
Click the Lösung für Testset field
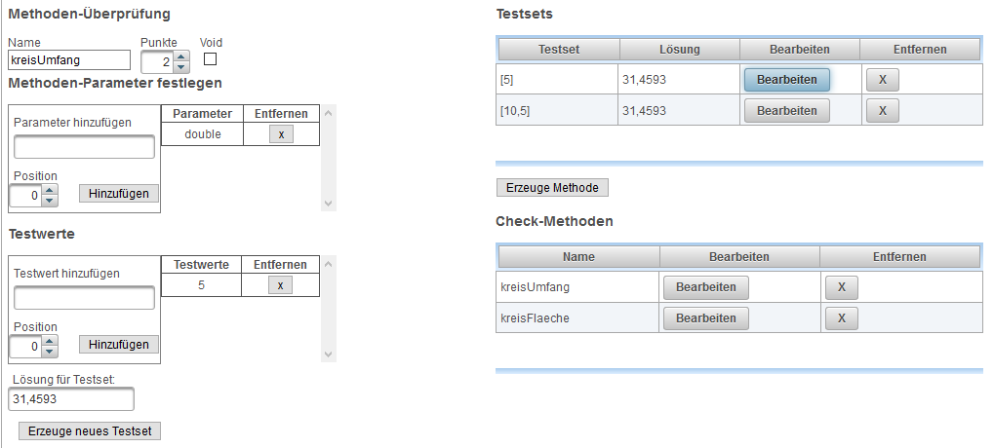click(71, 399)
